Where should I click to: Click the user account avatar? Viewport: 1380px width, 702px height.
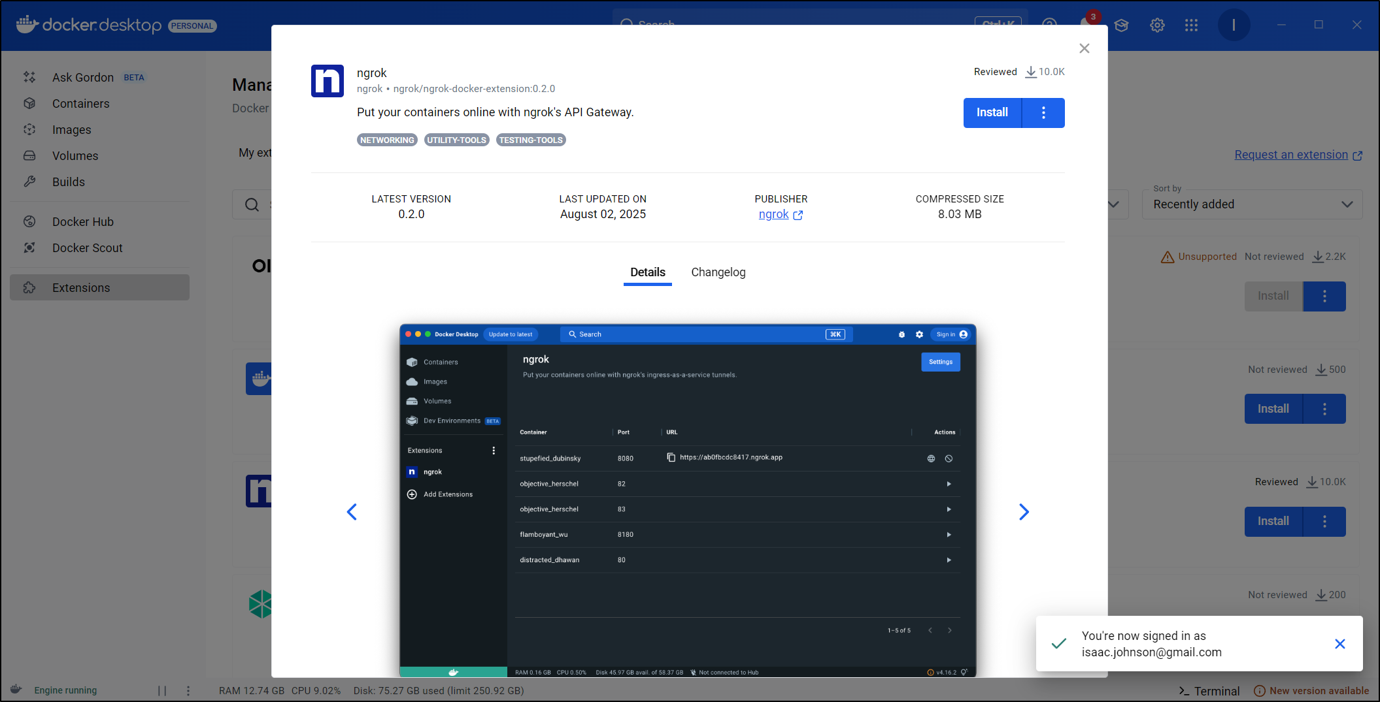click(1233, 25)
